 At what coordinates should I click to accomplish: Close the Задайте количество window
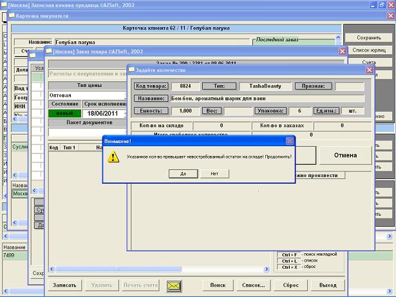click(369, 70)
